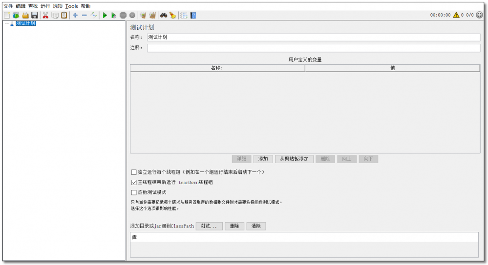This screenshot has width=488, height=265.
Task: Open the Function helper list icon
Action: coord(184,15)
